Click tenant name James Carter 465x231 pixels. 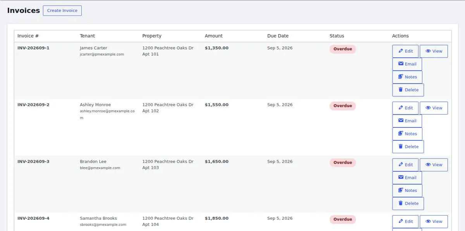93,48
